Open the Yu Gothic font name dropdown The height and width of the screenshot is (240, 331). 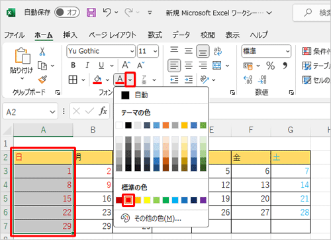tap(132, 51)
